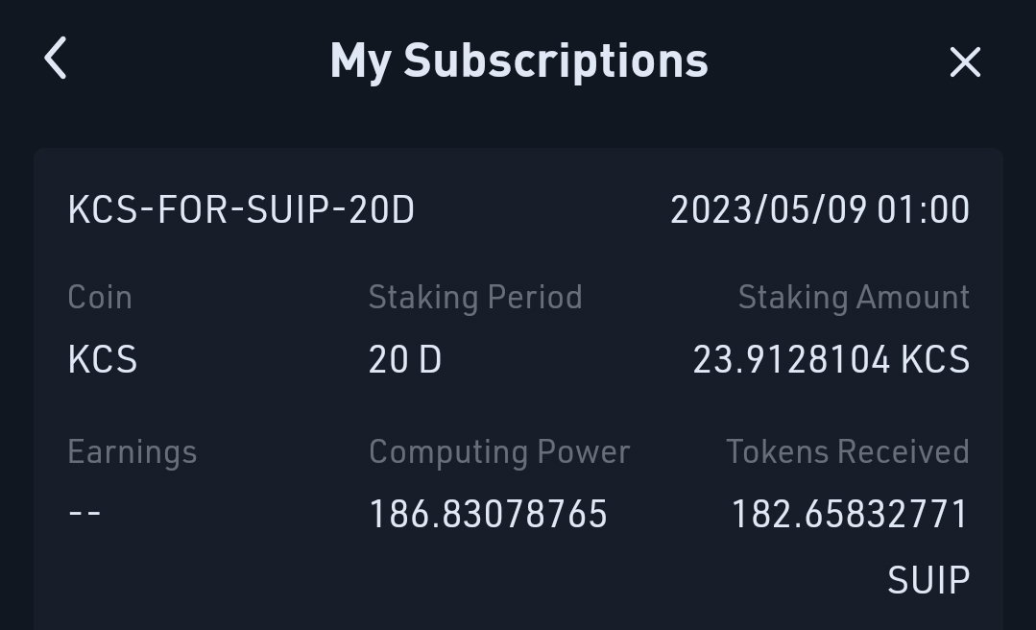The image size is (1036, 630).
Task: Select the 20 D staking period value
Action: [x=405, y=359]
